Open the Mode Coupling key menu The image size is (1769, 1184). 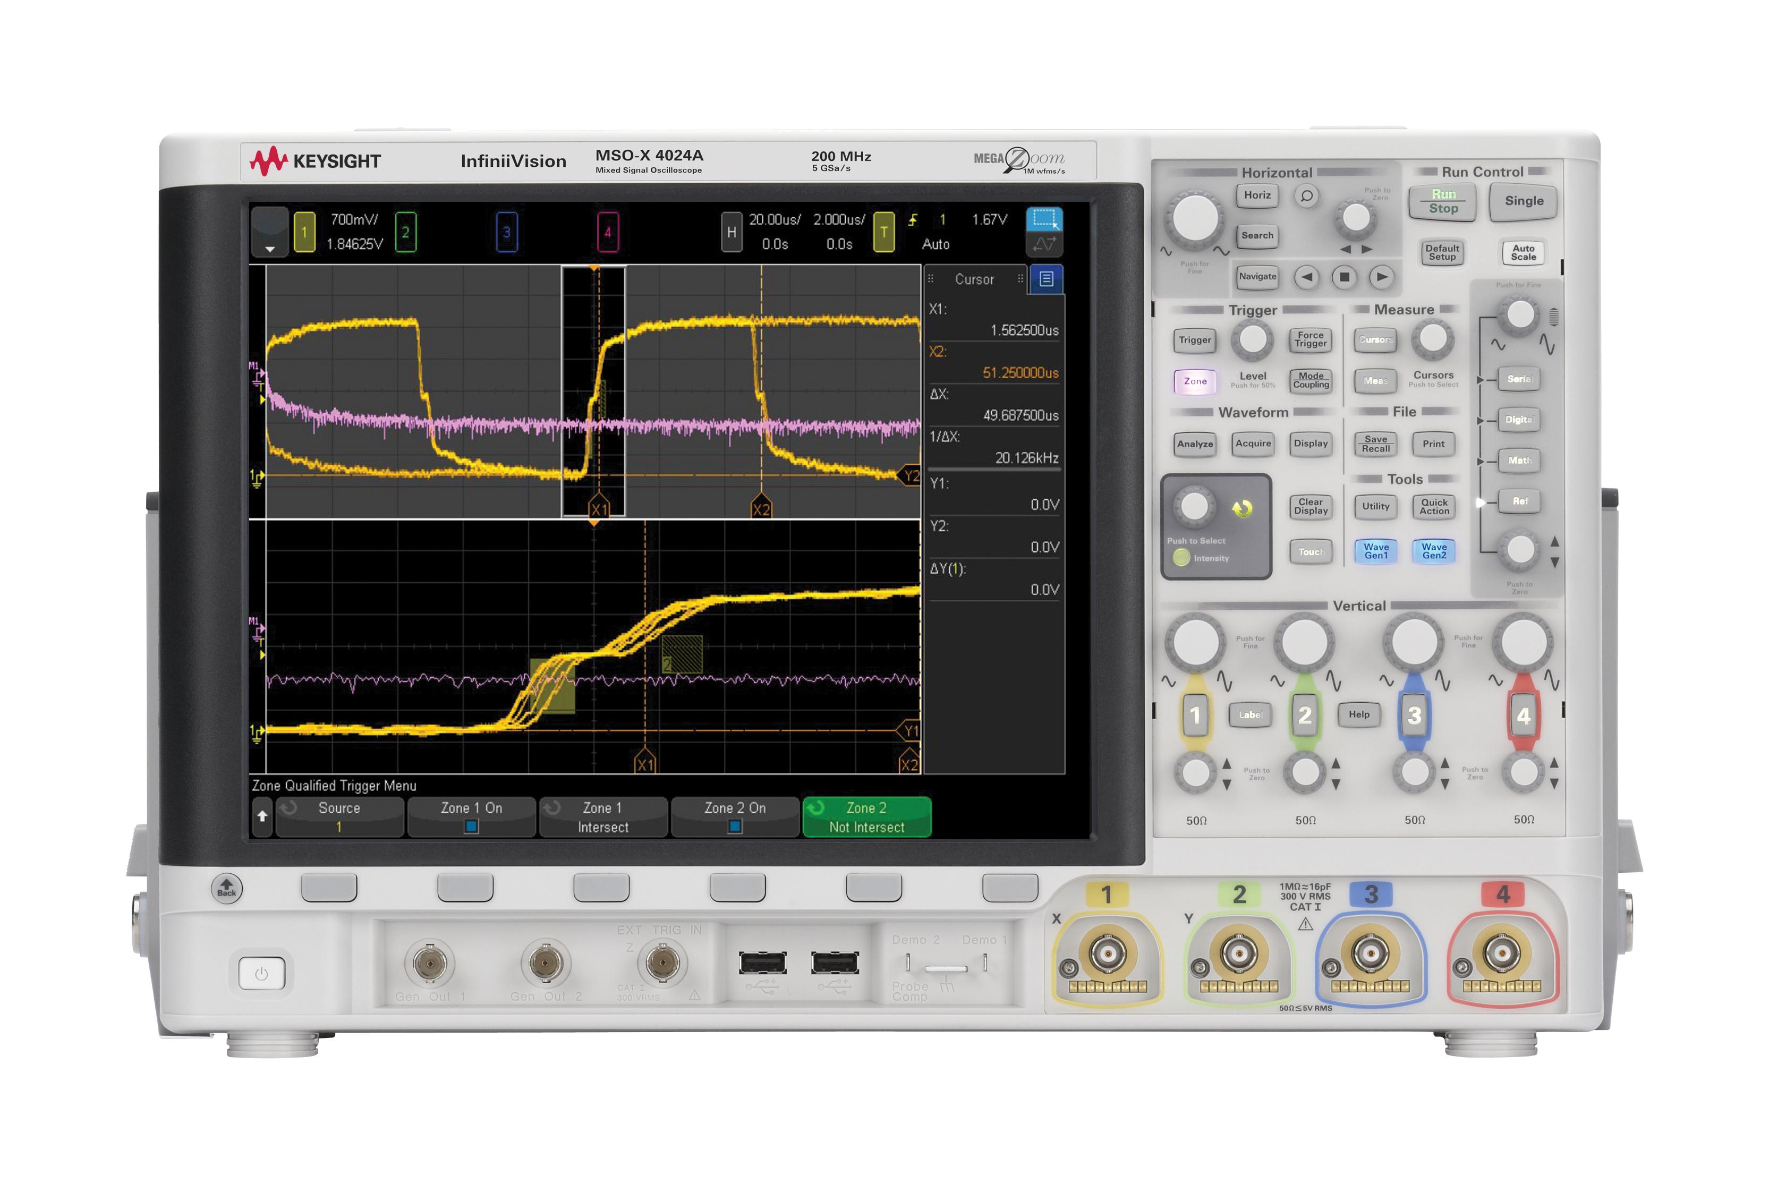click(1311, 380)
